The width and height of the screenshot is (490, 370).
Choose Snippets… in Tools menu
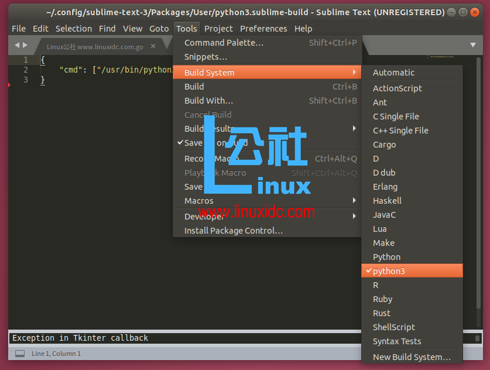(x=267, y=57)
